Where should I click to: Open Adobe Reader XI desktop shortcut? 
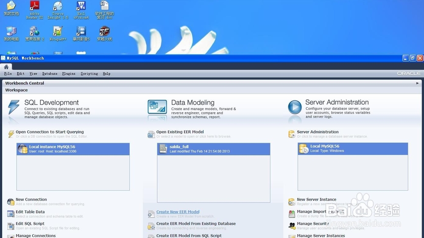coord(35,10)
